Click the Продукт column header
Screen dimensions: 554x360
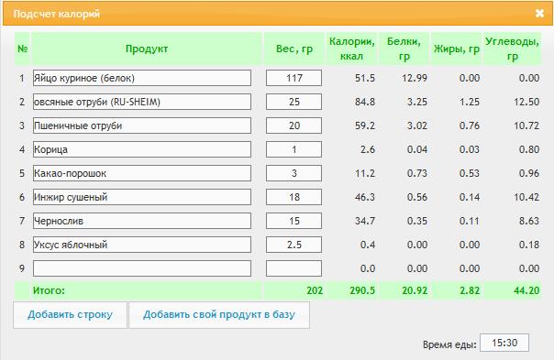tap(147, 49)
